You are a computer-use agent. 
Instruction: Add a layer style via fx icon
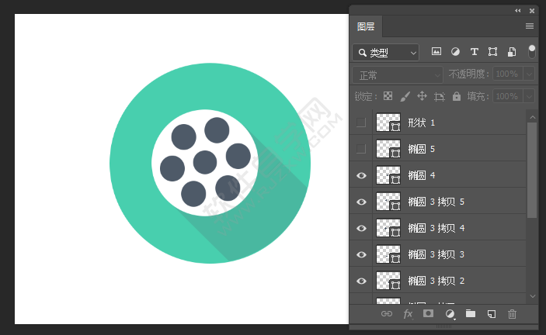point(408,314)
